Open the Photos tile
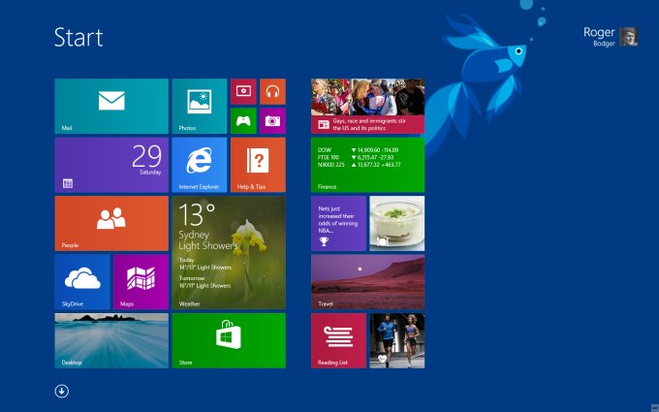 [x=200, y=106]
